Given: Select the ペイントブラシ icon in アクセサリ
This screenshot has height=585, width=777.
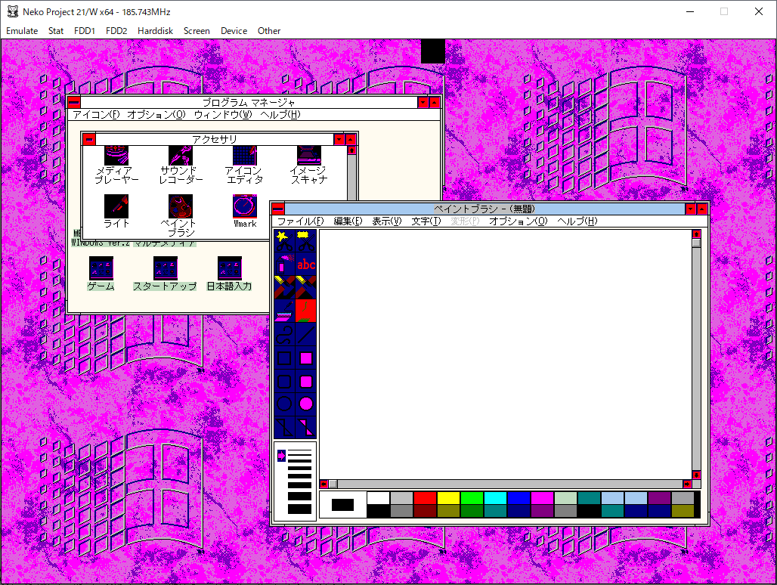Looking at the screenshot, I should click(181, 215).
